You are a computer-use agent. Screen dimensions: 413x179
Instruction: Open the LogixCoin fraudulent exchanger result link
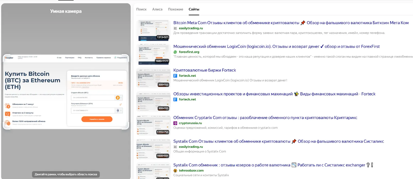click(x=276, y=46)
